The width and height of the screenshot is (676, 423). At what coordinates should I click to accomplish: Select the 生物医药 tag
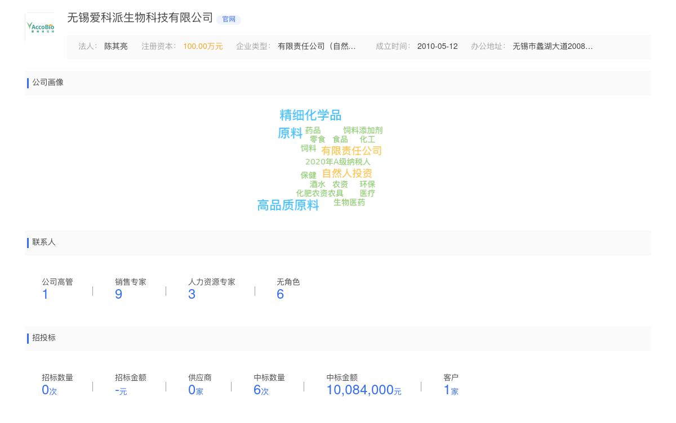(349, 202)
